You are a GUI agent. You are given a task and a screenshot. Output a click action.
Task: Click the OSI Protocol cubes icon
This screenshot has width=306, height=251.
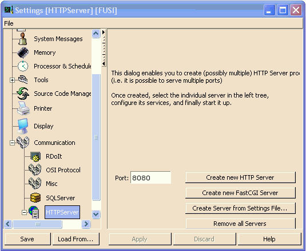[35, 170]
